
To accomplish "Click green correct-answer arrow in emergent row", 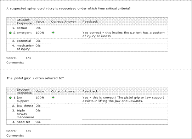I will (53, 32).
